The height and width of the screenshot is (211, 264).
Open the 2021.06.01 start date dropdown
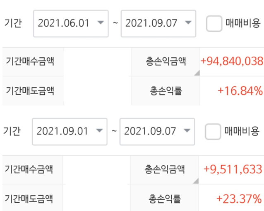71,24
